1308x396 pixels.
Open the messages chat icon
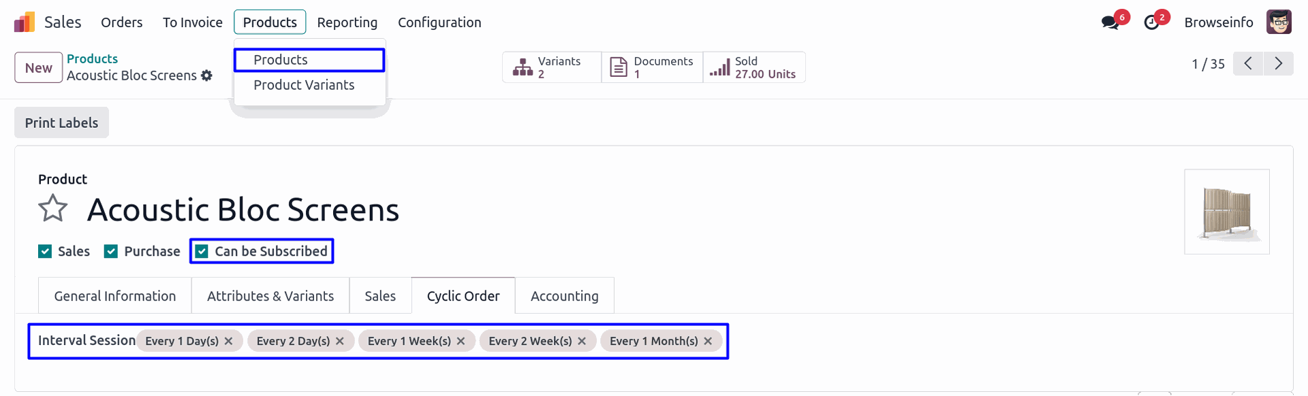1110,22
